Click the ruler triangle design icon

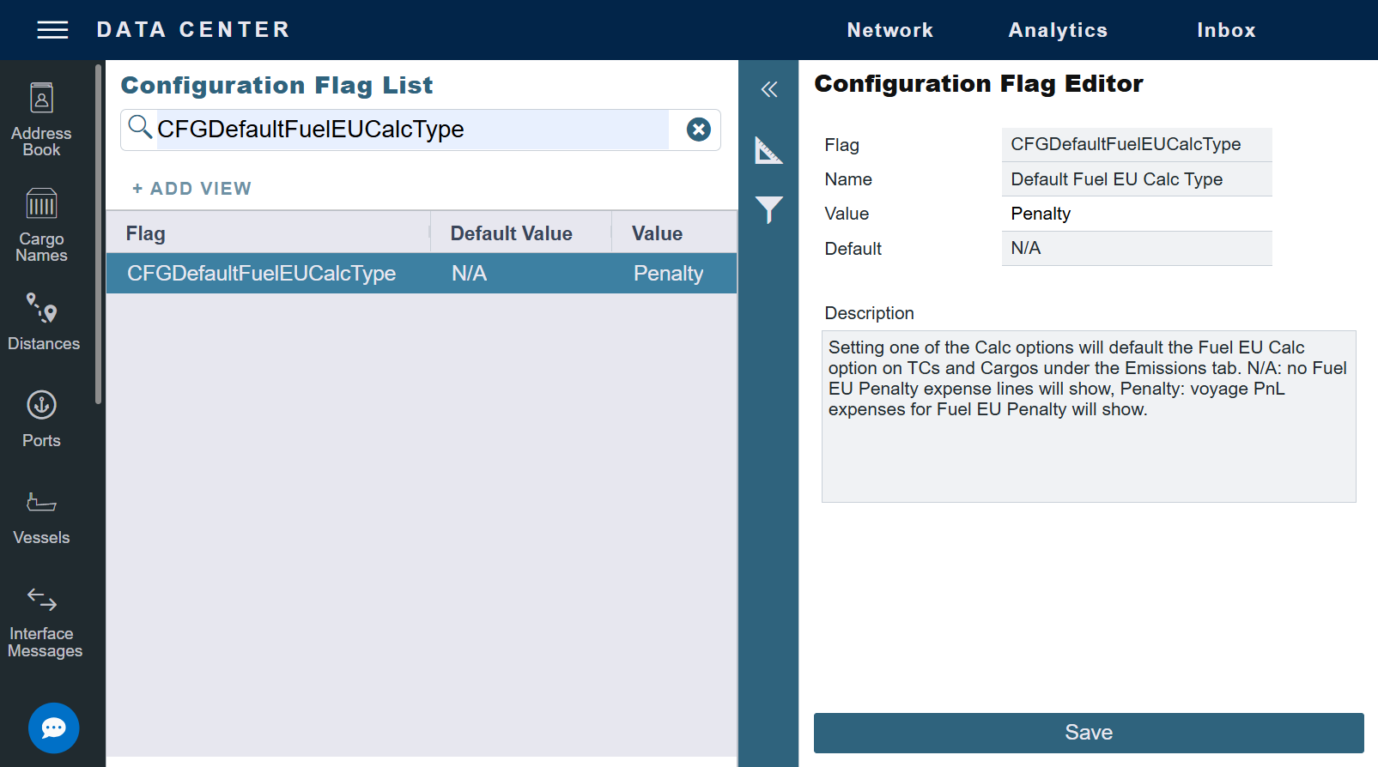tap(768, 151)
